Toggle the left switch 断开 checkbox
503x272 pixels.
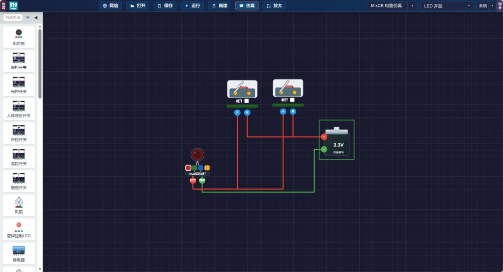tap(247, 101)
